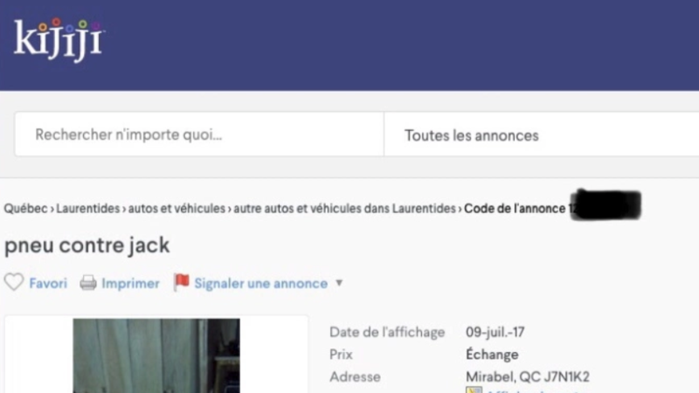Click the Code de l'annonce breadcrumb text
Screen dimensions: 699x393
tap(516, 209)
